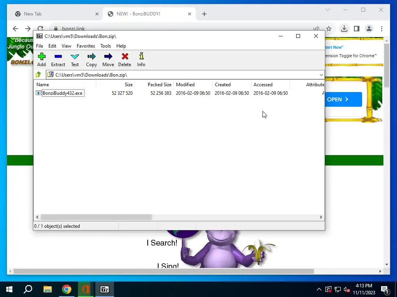Click the 7-Zip address path field
Viewport: 397px width, 297px height.
tap(185, 75)
